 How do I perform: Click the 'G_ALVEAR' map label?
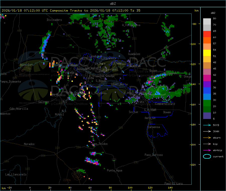pos(150,110)
